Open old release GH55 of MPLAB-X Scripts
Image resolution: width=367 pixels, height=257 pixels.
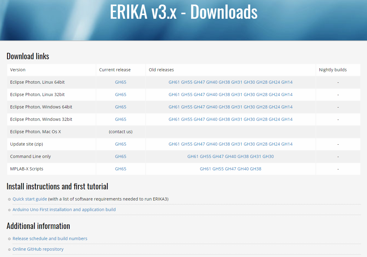coord(218,169)
